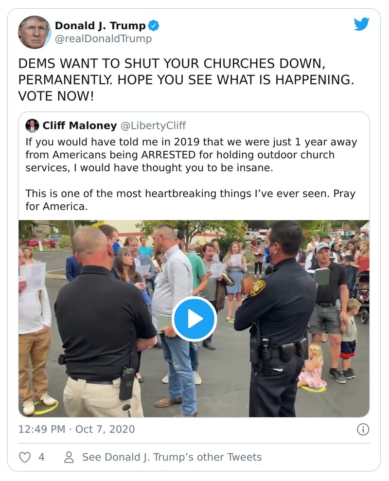
Task: Click the @realDonaldTrump handle
Action: tap(103, 39)
